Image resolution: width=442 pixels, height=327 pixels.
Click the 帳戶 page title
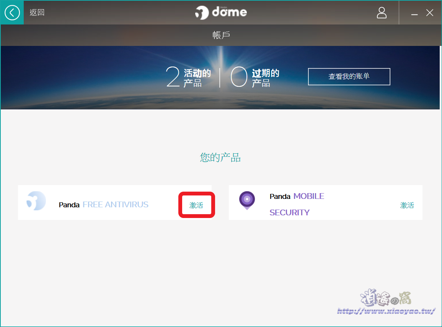[x=221, y=35]
